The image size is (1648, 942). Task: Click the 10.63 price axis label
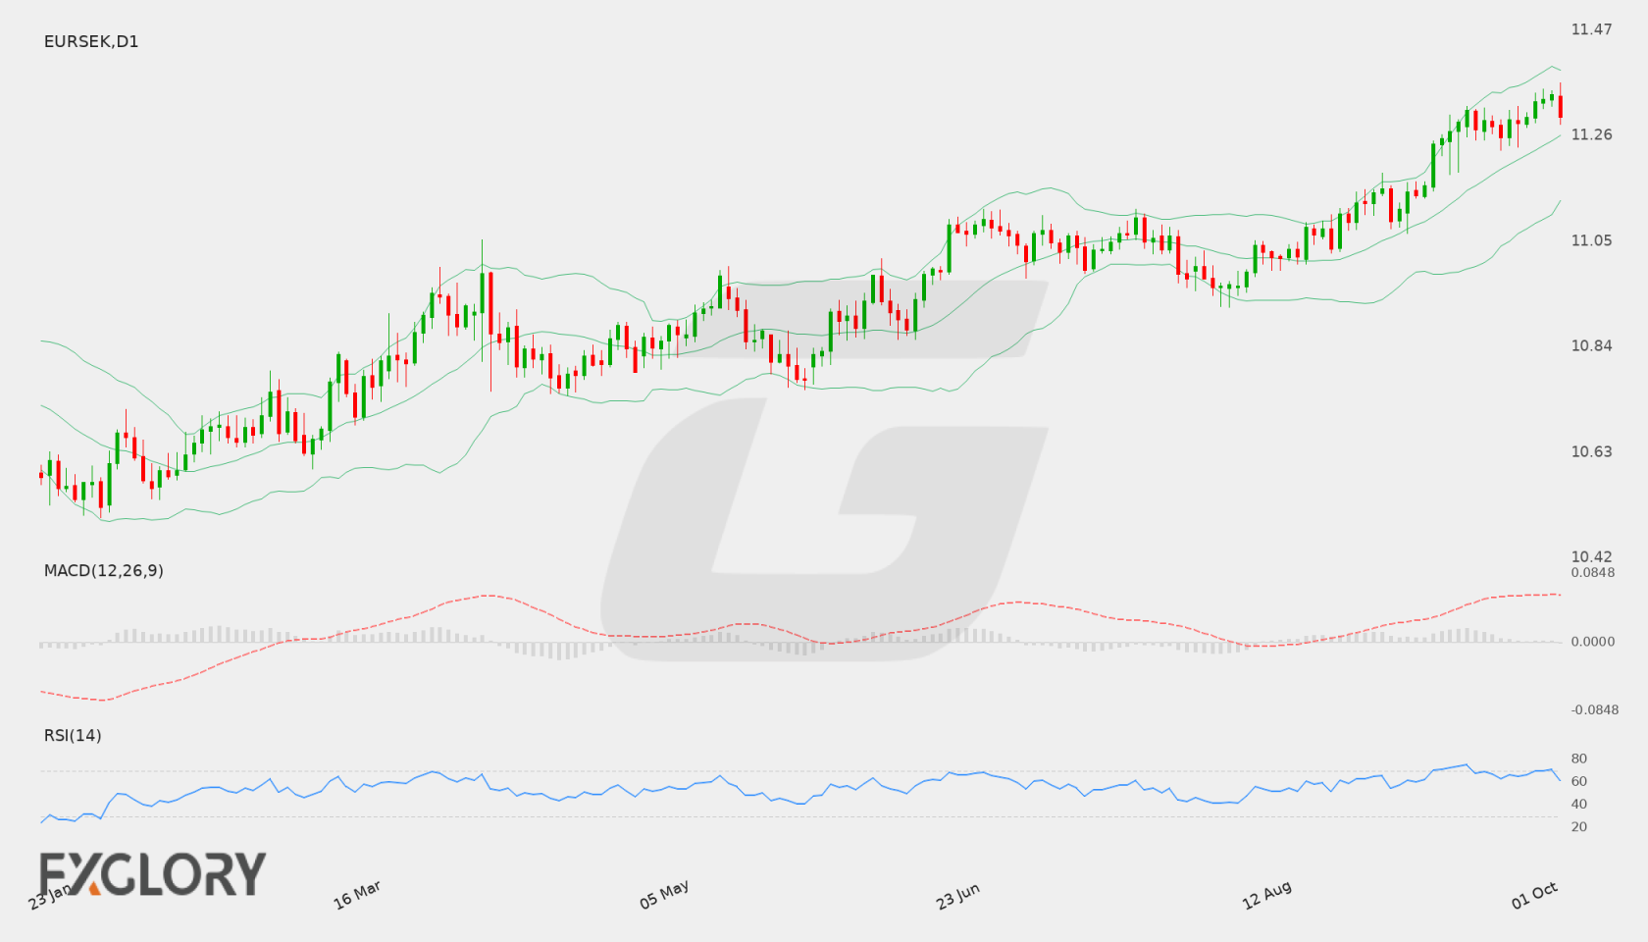[1591, 451]
